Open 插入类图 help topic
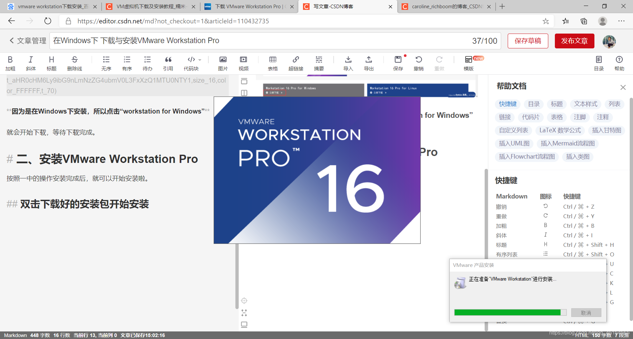The width and height of the screenshot is (633, 339). (x=578, y=157)
